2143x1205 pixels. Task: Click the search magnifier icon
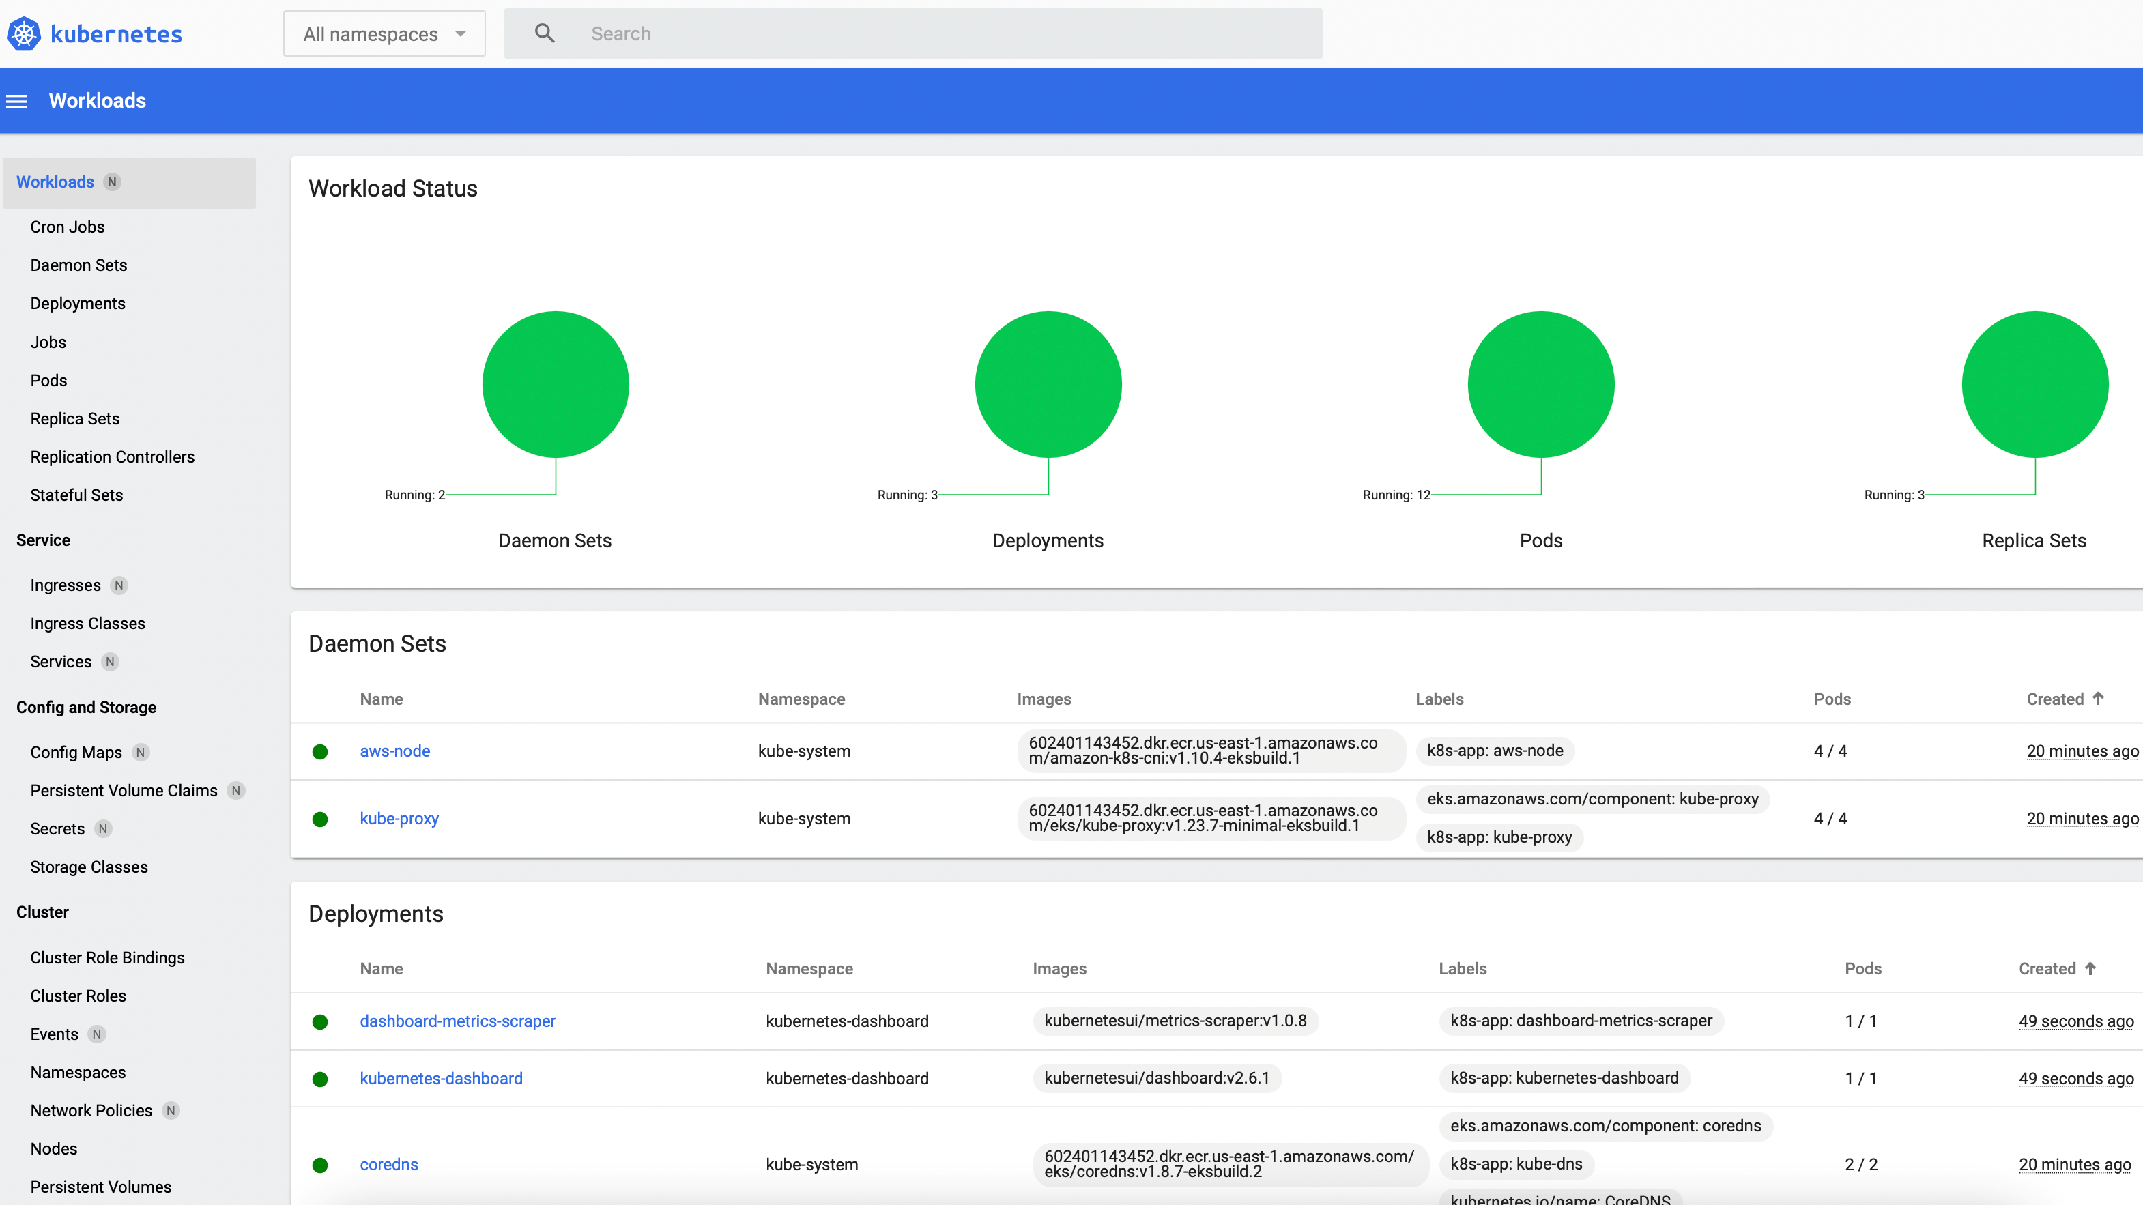(545, 33)
